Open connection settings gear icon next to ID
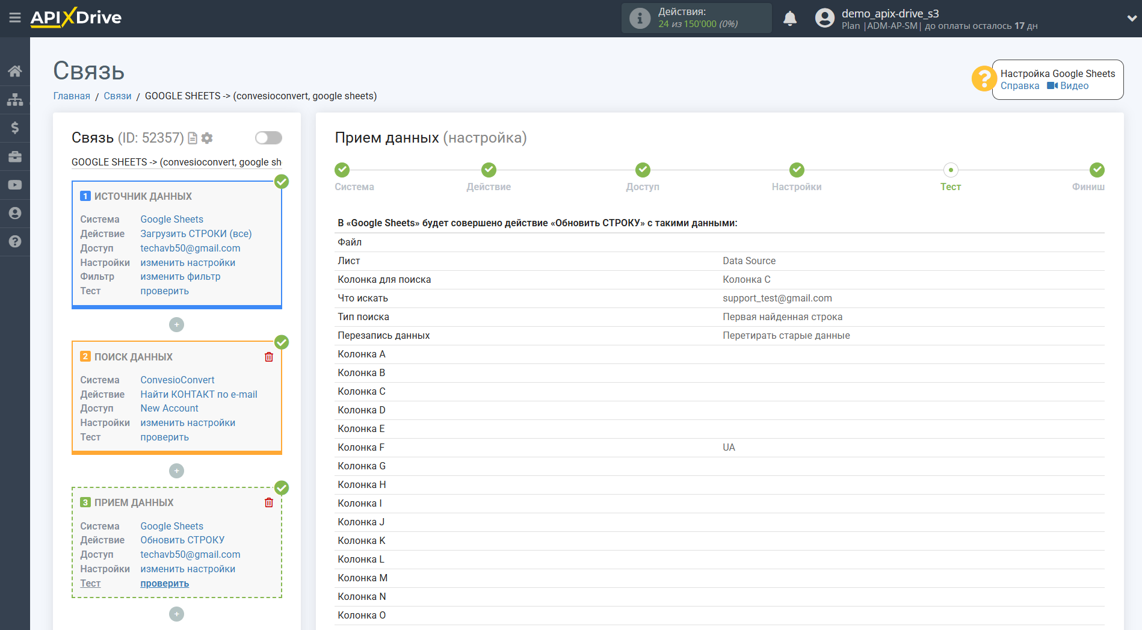The height and width of the screenshot is (630, 1142). pyautogui.click(x=207, y=138)
